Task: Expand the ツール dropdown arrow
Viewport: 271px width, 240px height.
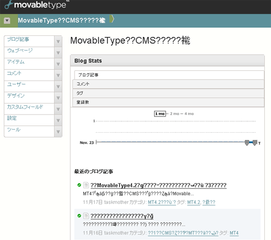Action: (x=58, y=132)
